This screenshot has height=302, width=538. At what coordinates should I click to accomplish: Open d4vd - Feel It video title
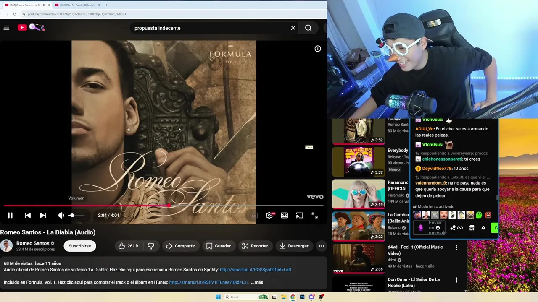[x=415, y=250]
